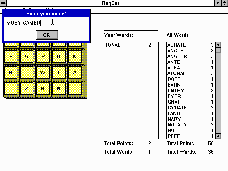The height and width of the screenshot is (171, 228).
Task: Select the Z letter tile
Action: coord(27,88)
